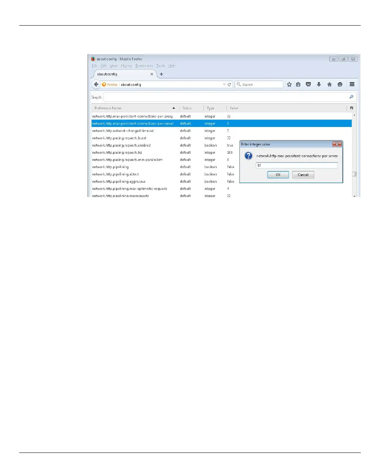The image size is (380, 474).
Task: Show bookmarks list icon in toolbar
Action: coord(298,84)
